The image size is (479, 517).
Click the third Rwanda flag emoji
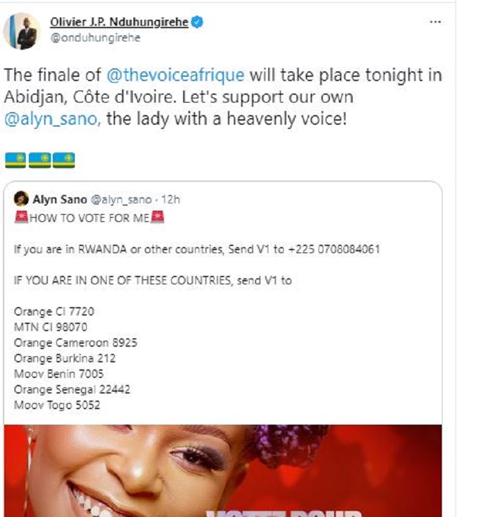pos(64,160)
